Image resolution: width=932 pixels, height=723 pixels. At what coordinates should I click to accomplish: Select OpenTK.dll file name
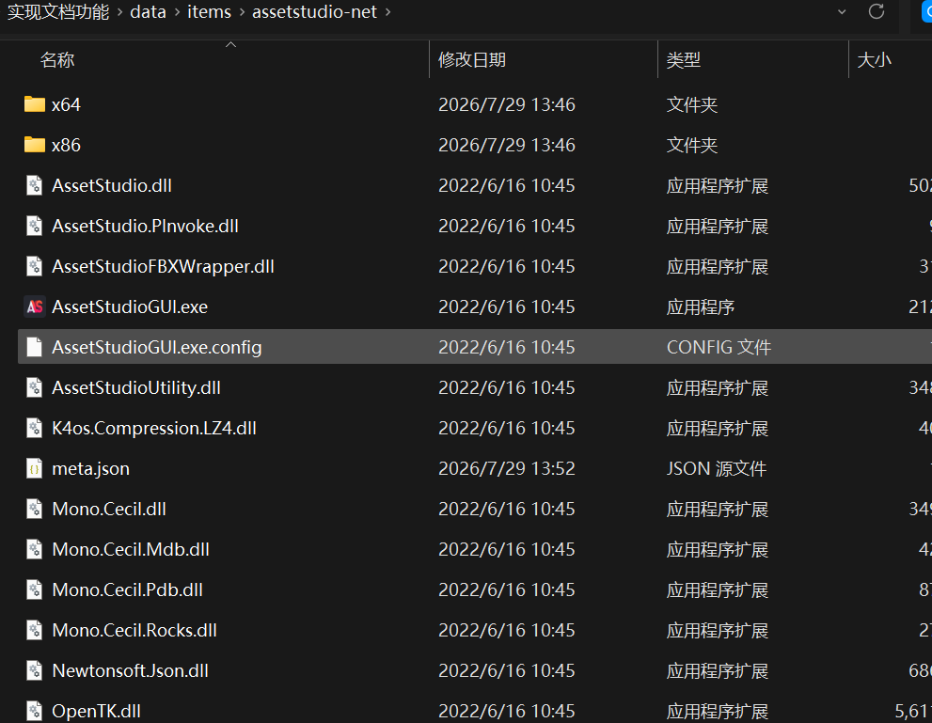96,711
